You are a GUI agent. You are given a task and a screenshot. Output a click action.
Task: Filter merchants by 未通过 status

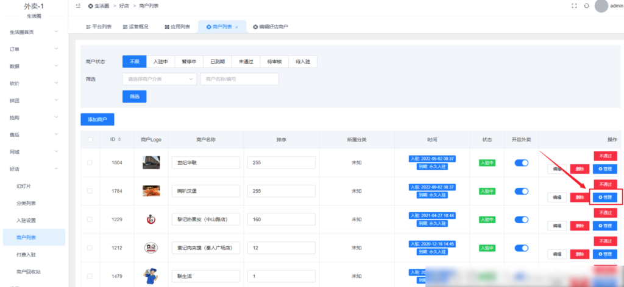(246, 61)
